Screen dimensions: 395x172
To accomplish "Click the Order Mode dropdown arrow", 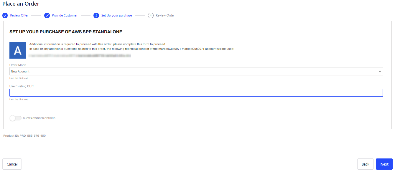I will [x=380, y=72].
